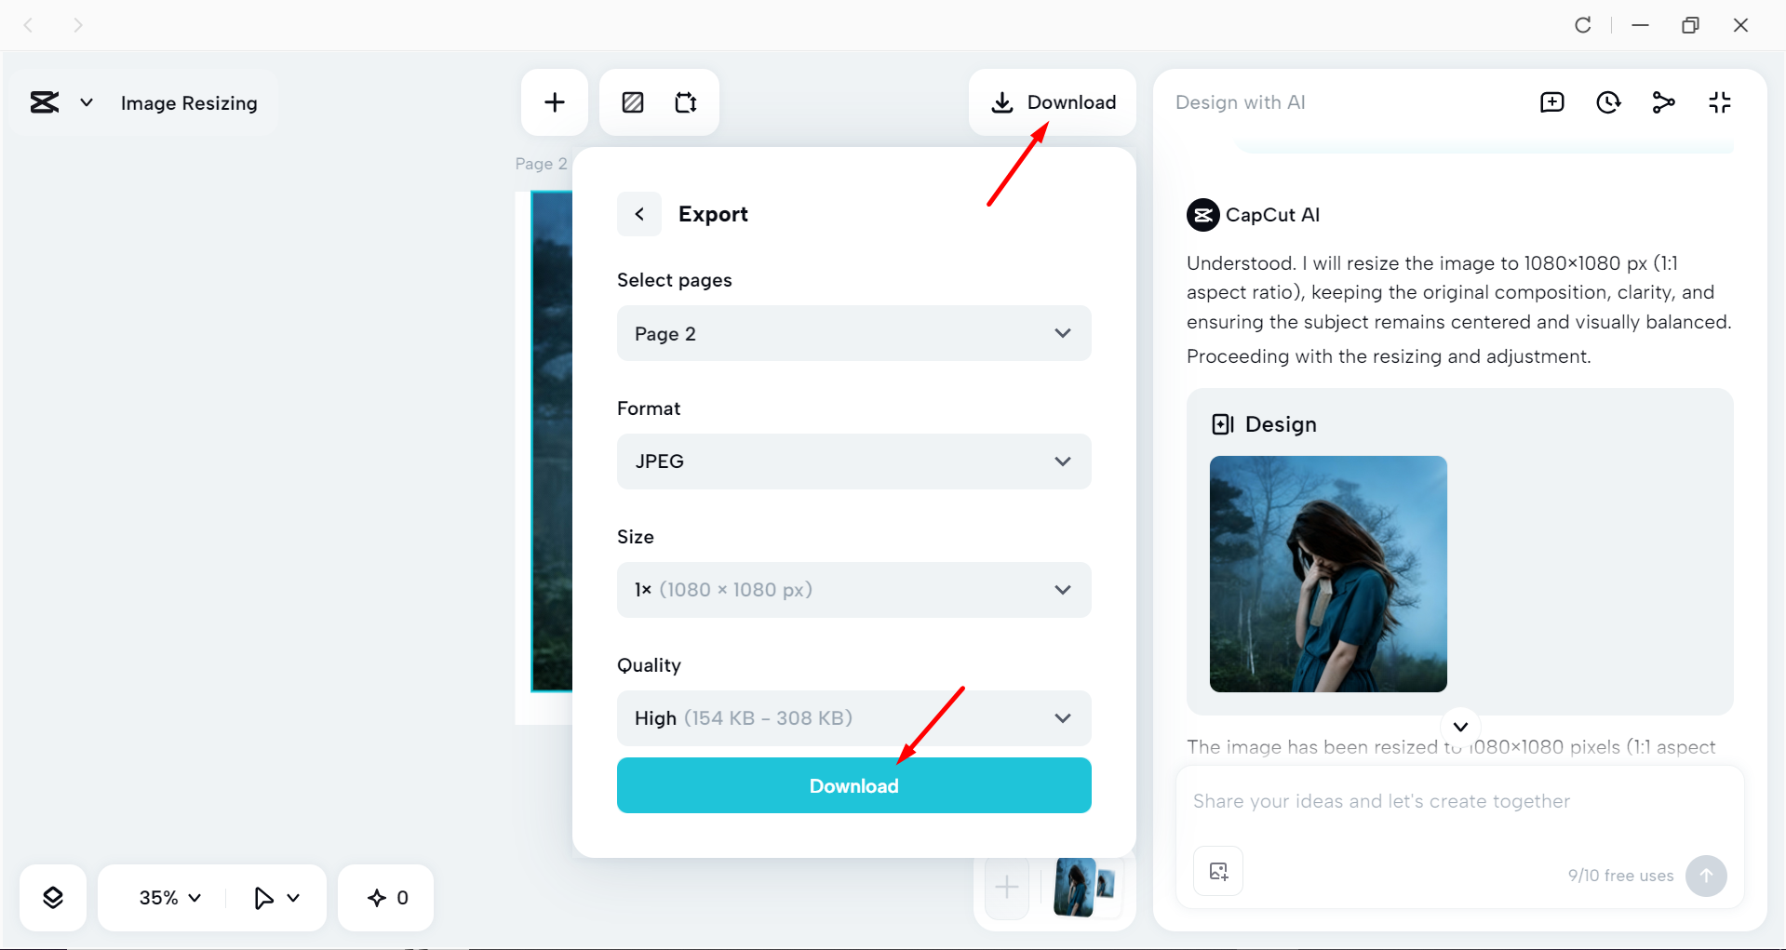The width and height of the screenshot is (1786, 950).
Task: Attach an image in the chat input
Action: [1217, 871]
